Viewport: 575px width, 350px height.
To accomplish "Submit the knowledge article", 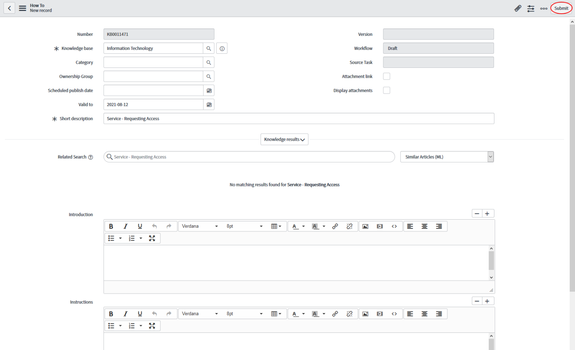I will click(x=561, y=8).
